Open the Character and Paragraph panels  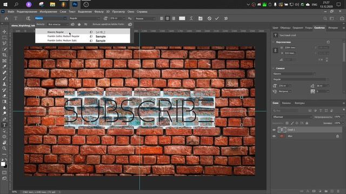(201, 18)
